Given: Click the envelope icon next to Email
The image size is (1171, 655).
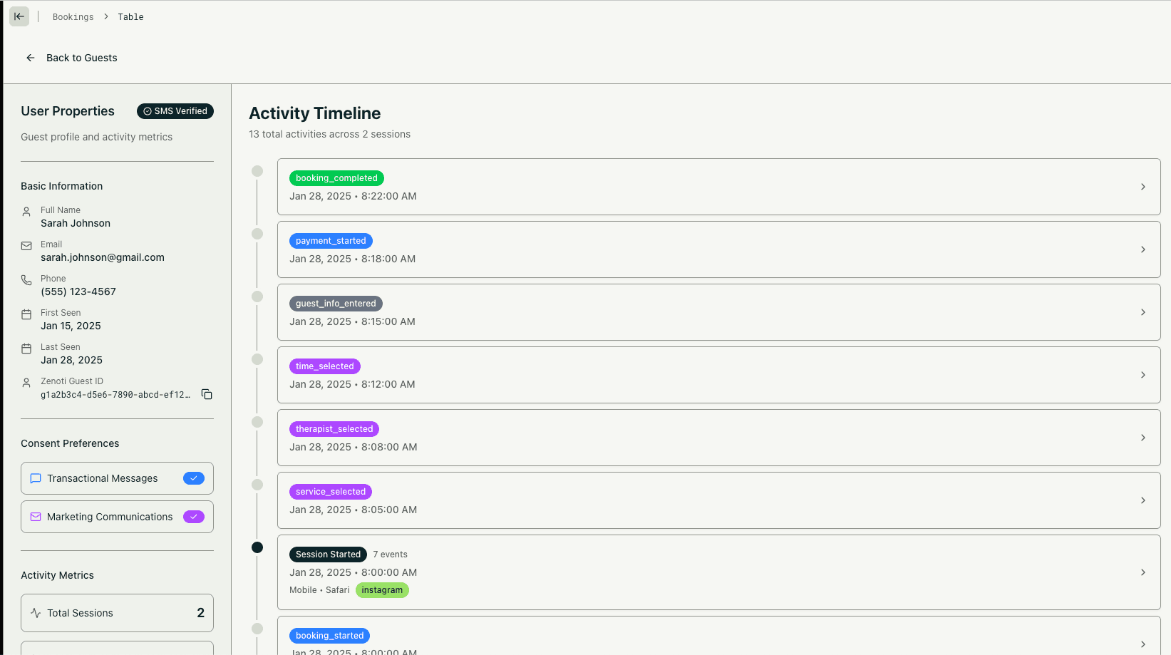Looking at the screenshot, I should [x=26, y=245].
